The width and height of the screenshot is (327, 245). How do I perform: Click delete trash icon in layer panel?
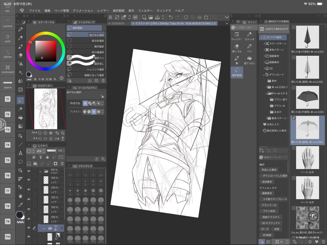click(62, 164)
